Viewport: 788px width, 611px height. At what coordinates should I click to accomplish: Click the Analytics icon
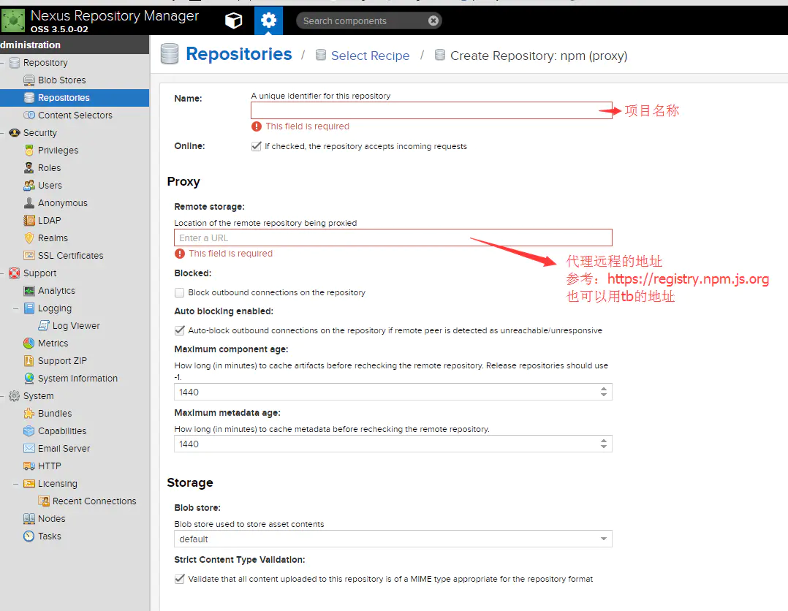(29, 291)
